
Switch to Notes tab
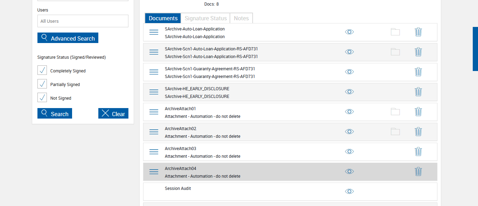(x=241, y=18)
